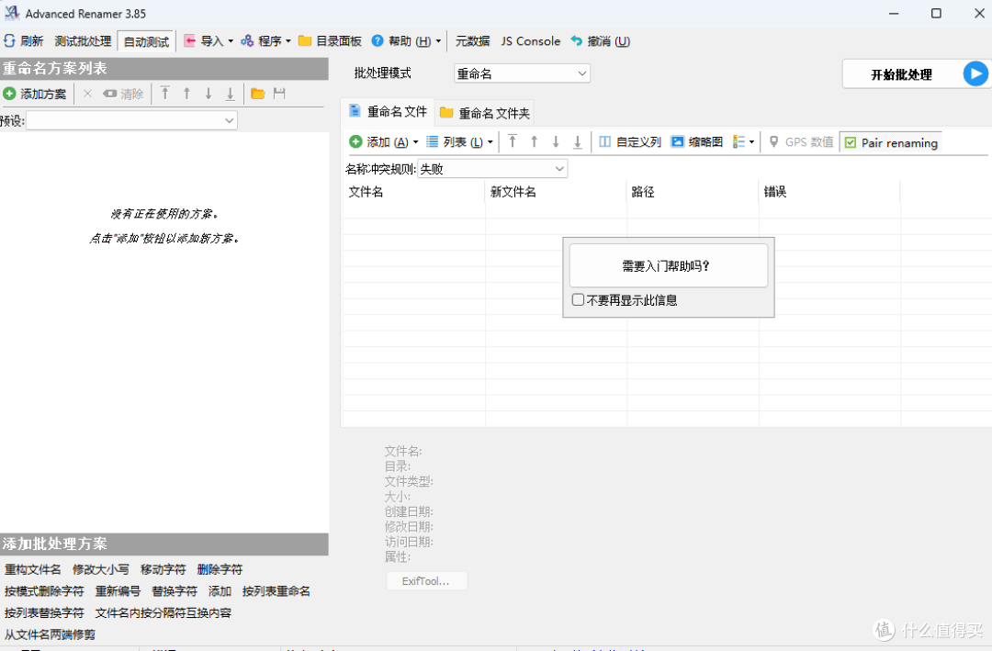Add 删除字符 method
992x651 pixels.
click(220, 569)
